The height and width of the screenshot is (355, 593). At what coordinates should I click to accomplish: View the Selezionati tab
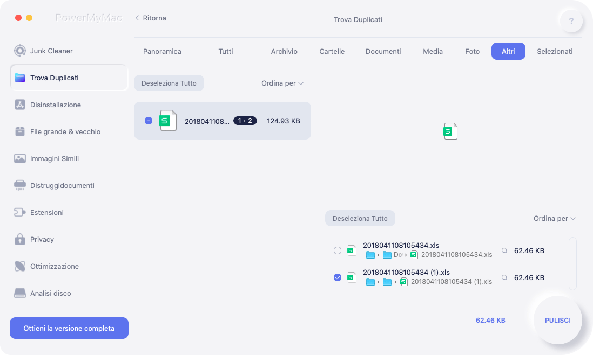[x=555, y=51]
